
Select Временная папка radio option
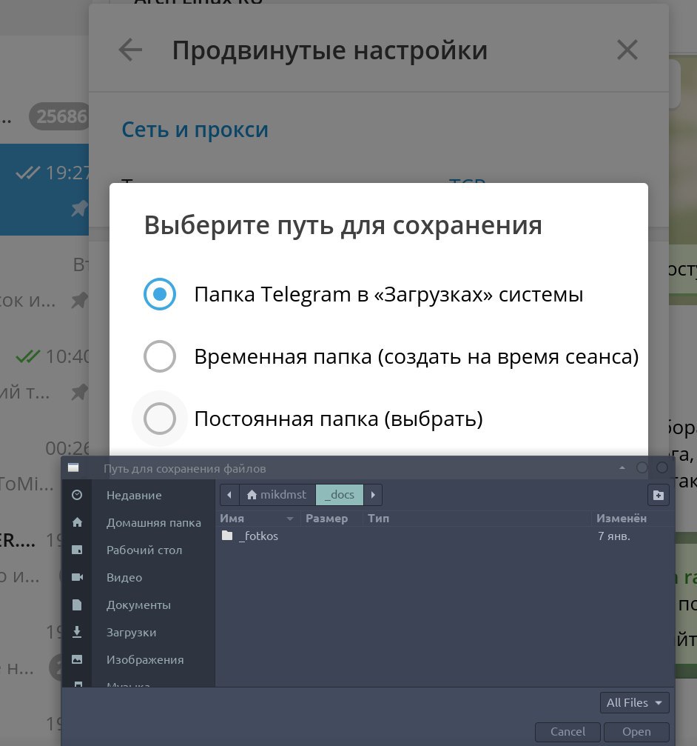click(160, 356)
